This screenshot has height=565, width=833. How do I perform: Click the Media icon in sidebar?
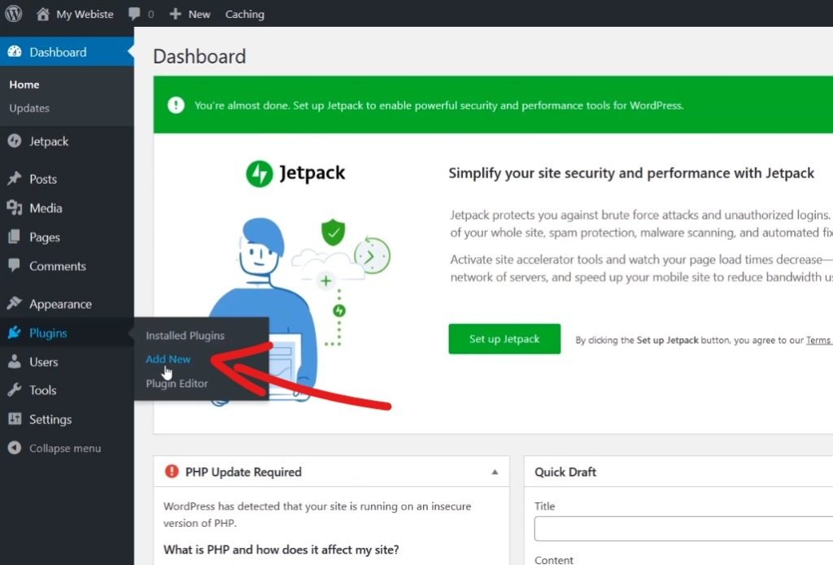15,207
